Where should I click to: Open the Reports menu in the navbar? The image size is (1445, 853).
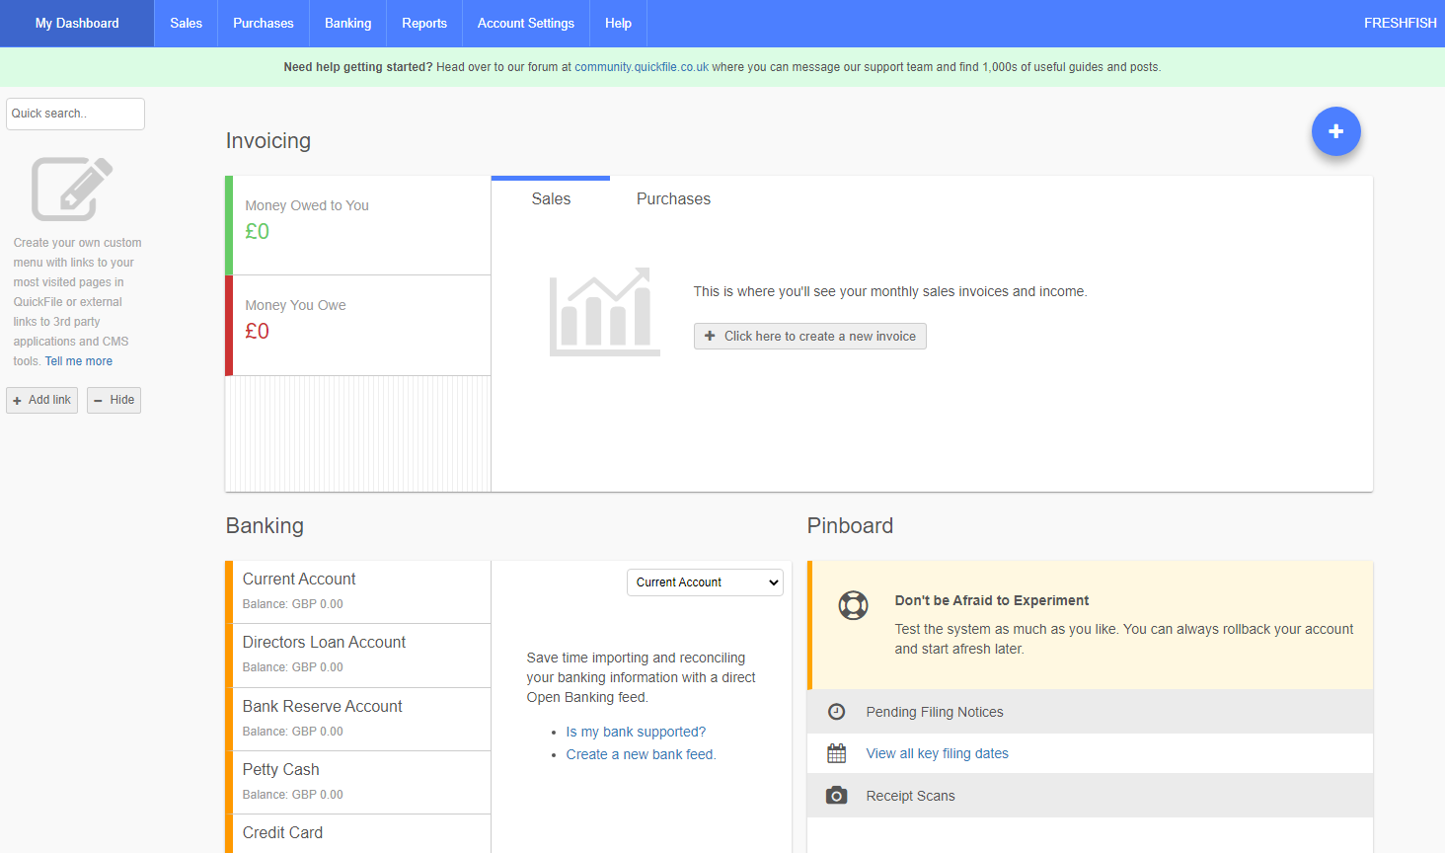click(423, 24)
